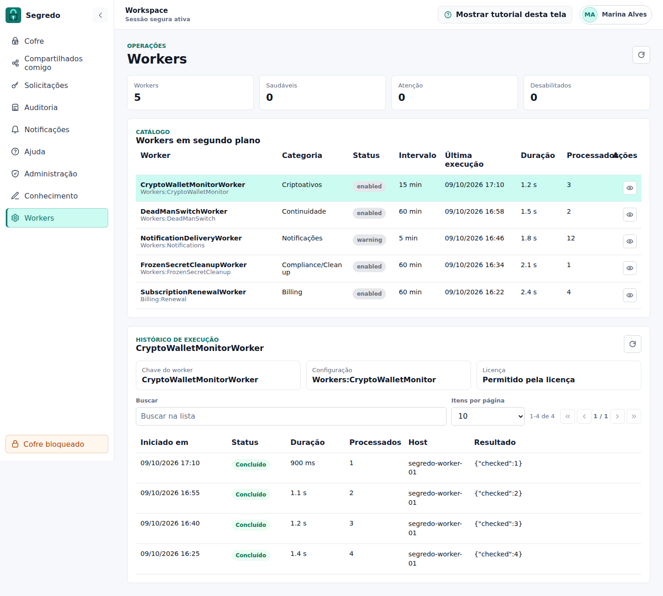Click the Cofre bloqueado lock icon
This screenshot has height=596, width=663.
click(15, 444)
